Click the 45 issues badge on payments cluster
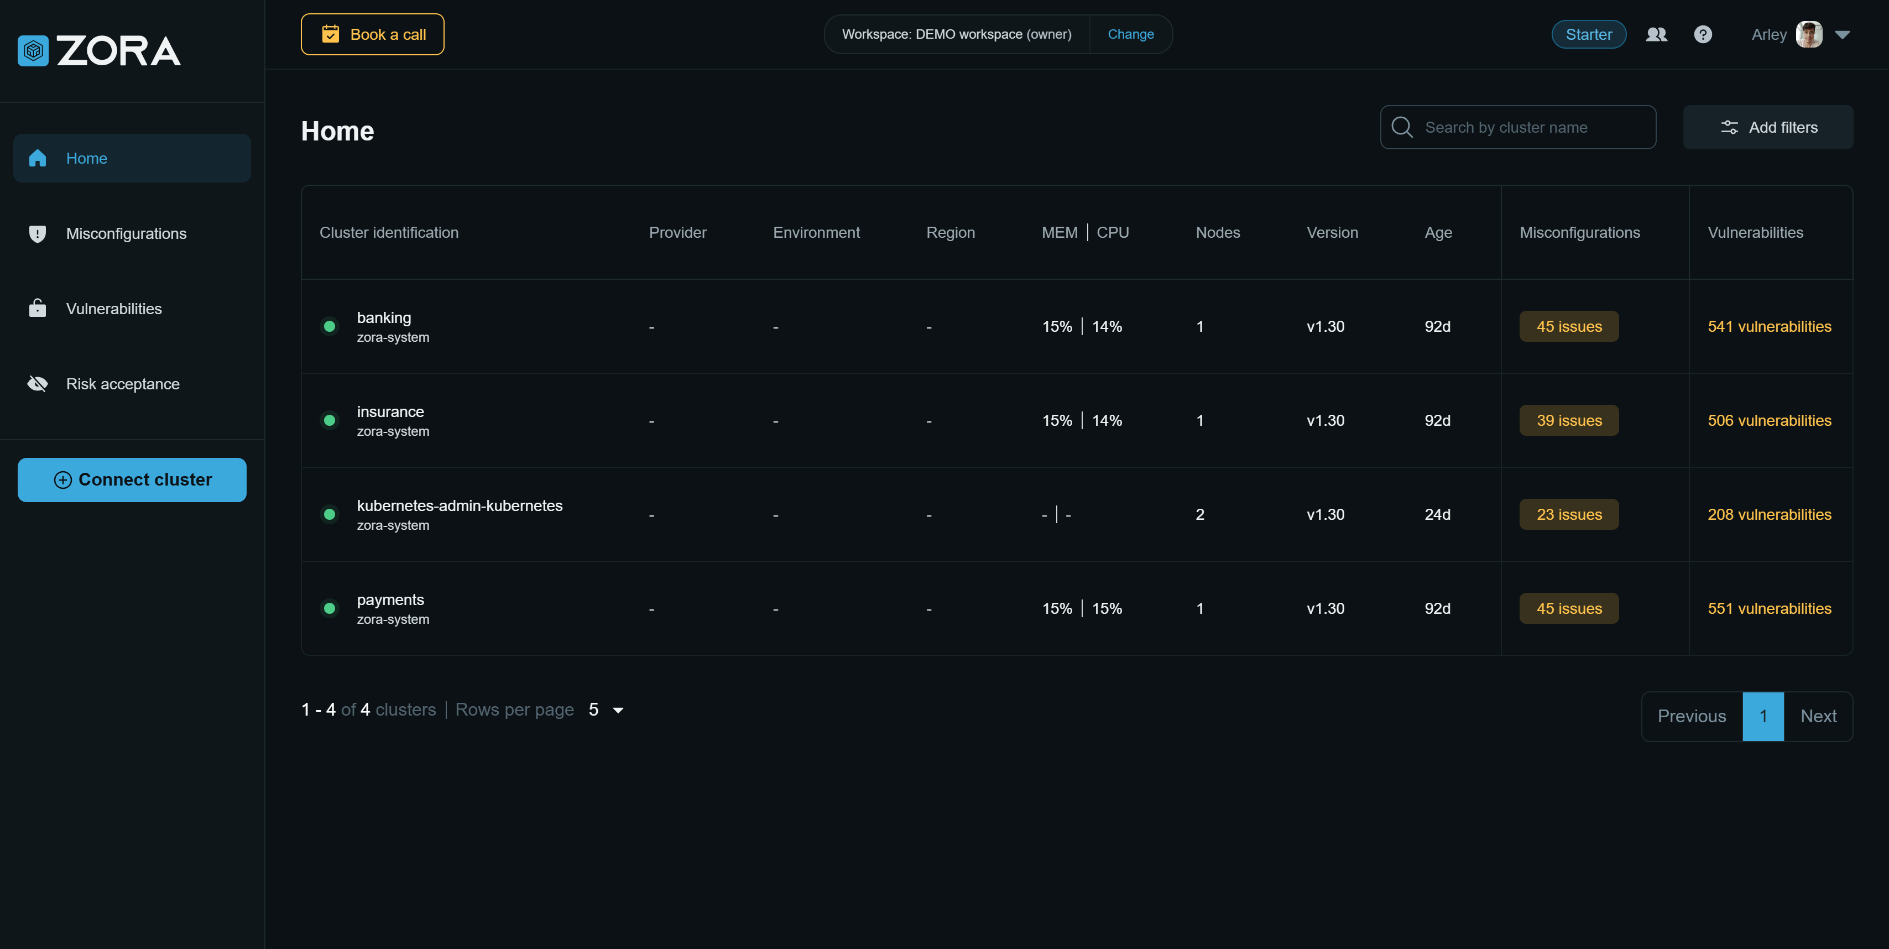This screenshot has height=949, width=1889. point(1568,609)
